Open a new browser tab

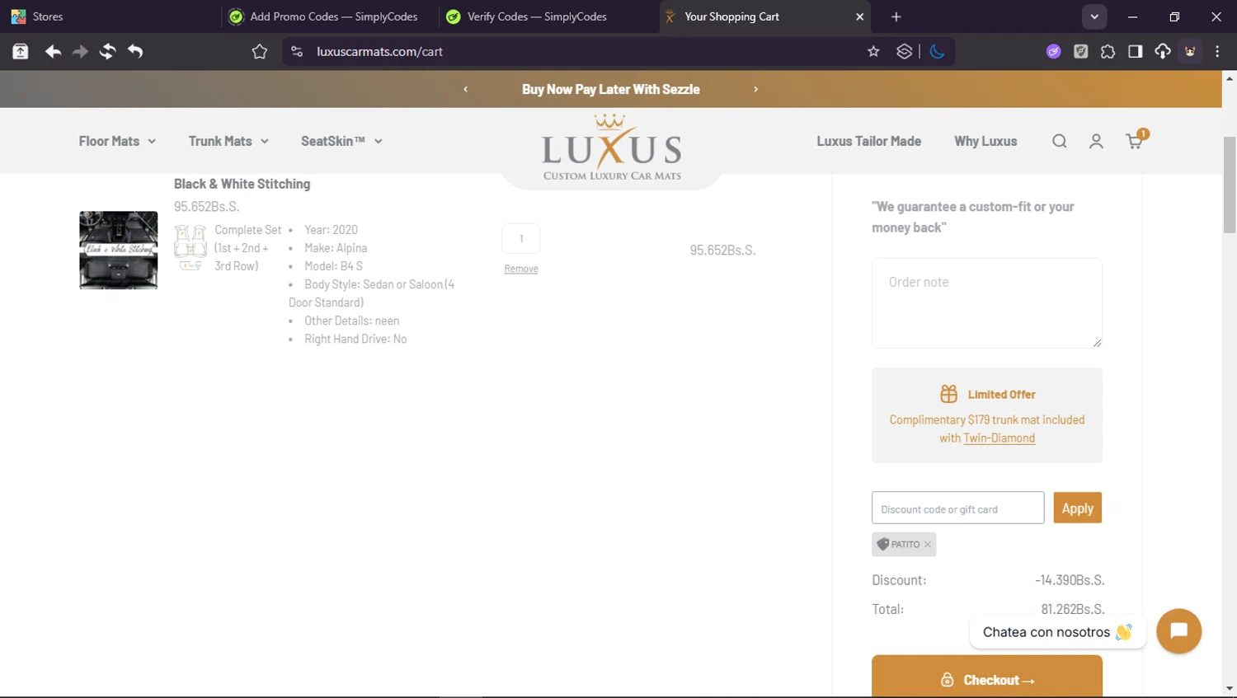pyautogui.click(x=896, y=16)
